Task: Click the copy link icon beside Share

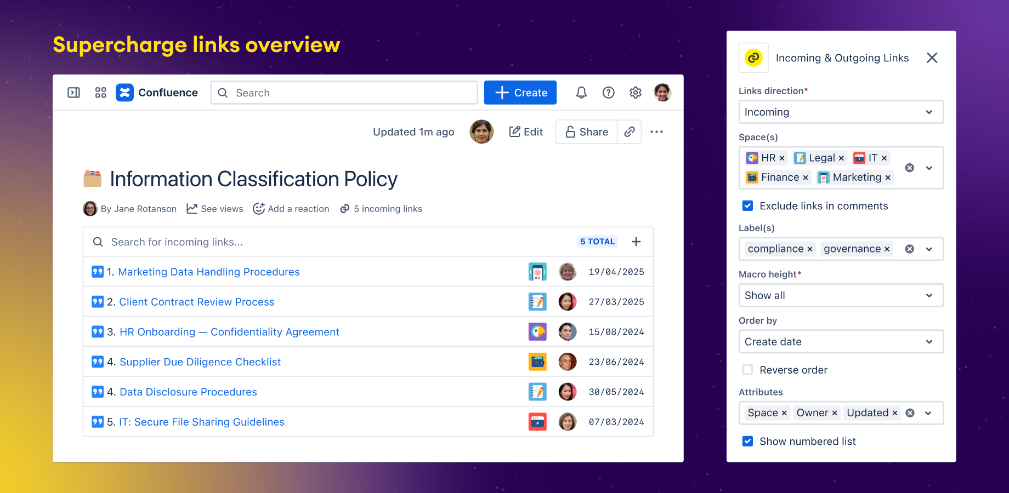Action: (630, 132)
